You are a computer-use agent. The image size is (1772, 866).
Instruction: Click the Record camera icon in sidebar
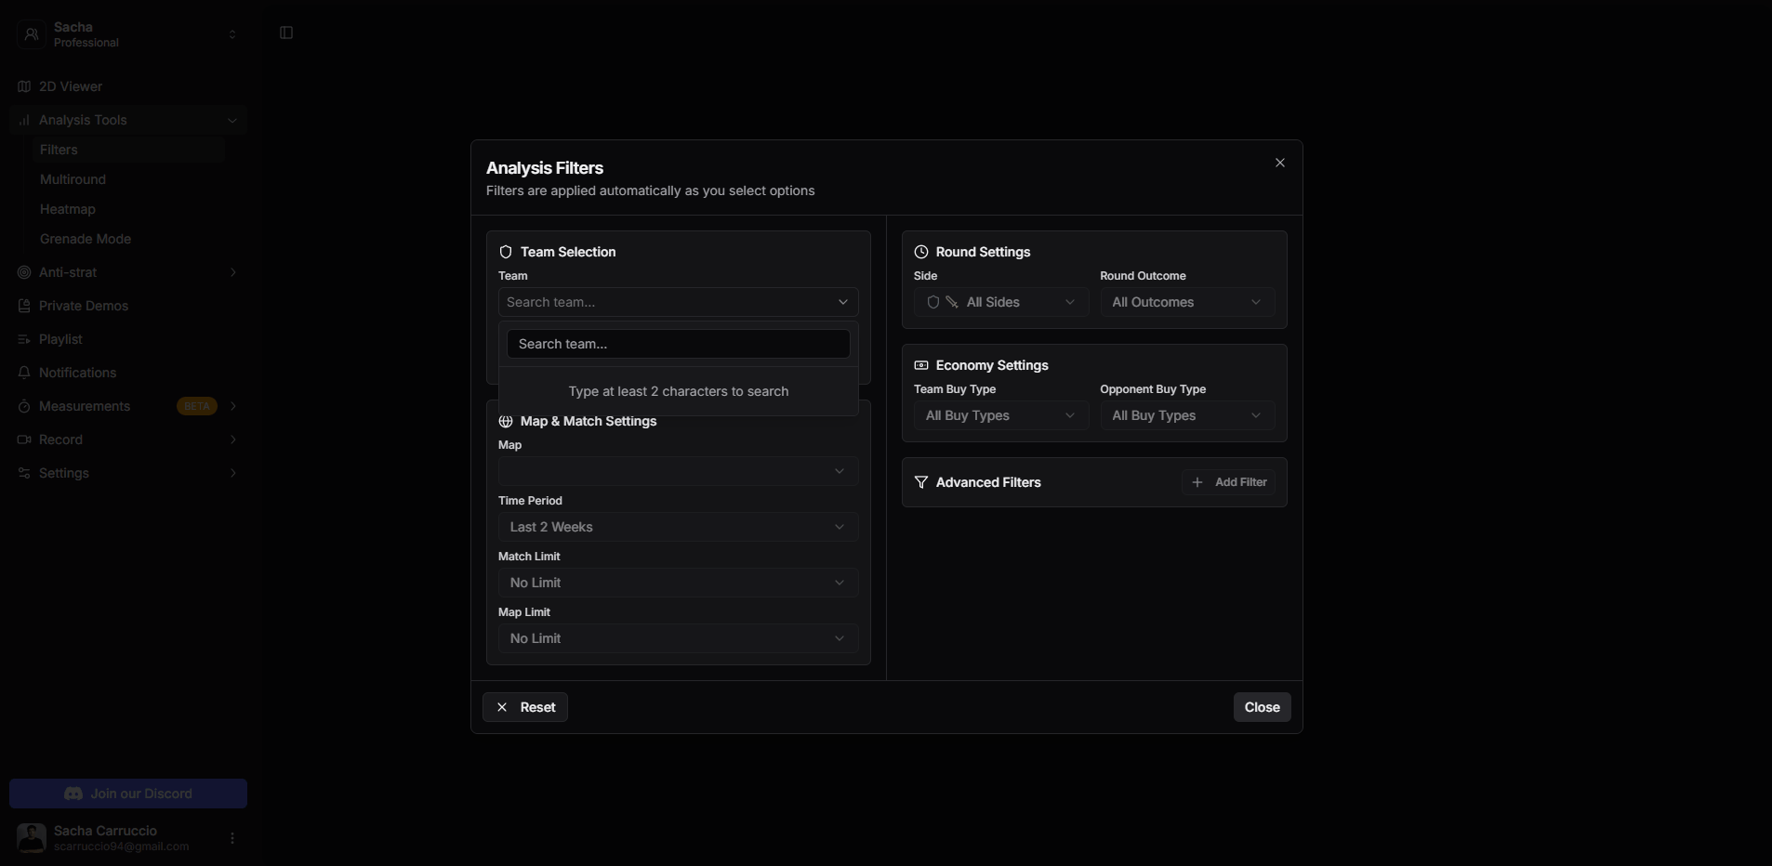tap(23, 440)
